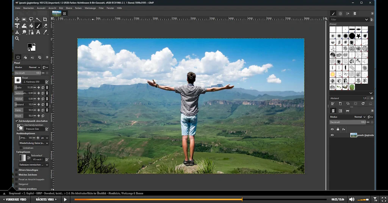The image size is (388, 203).
Task: Select the Bucket Fill tool
Action: click(31, 26)
